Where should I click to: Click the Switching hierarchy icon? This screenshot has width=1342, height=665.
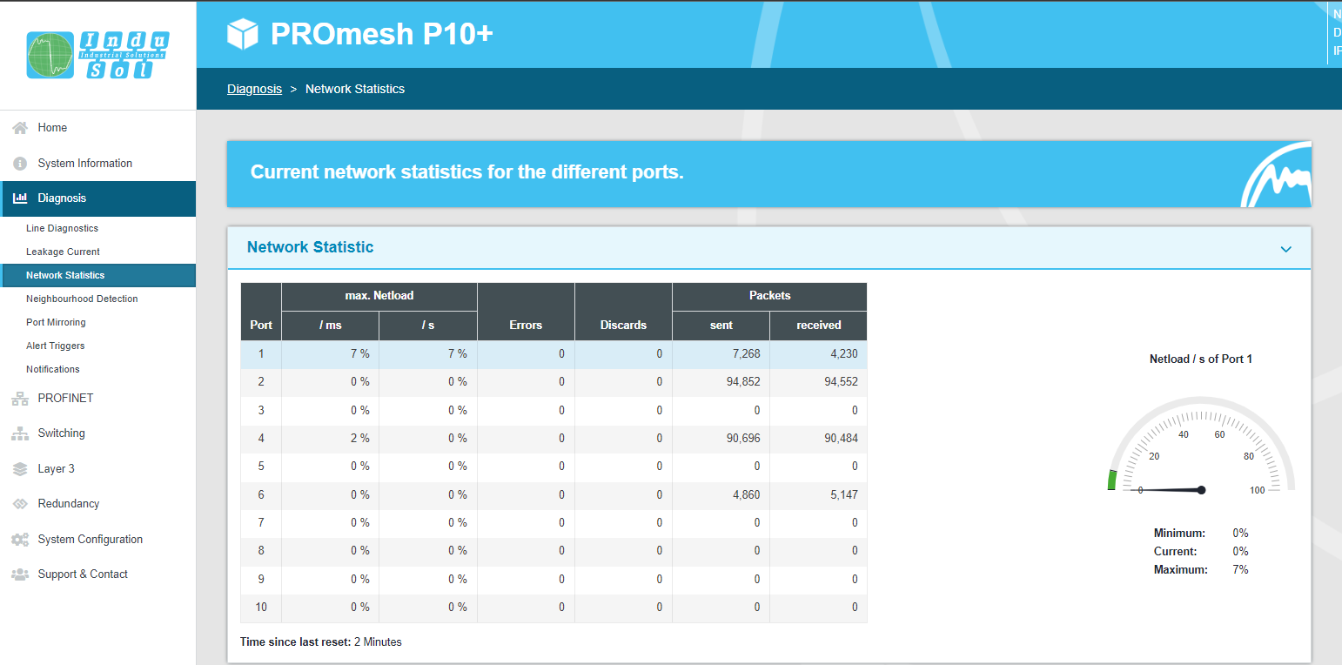pyautogui.click(x=20, y=433)
